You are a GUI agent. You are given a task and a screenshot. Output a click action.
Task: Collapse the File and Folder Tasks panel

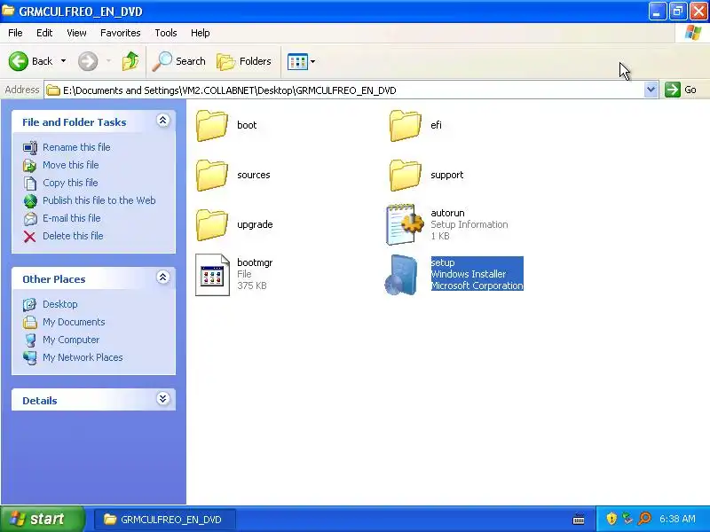coord(163,121)
